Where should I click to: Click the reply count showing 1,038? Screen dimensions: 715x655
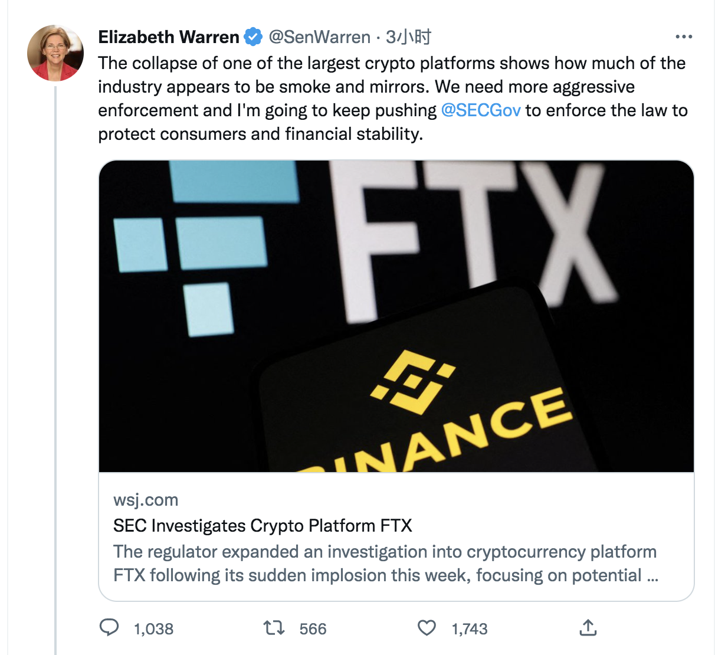(152, 628)
